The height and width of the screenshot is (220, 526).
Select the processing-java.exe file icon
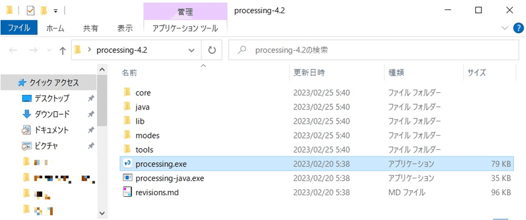tap(127, 178)
